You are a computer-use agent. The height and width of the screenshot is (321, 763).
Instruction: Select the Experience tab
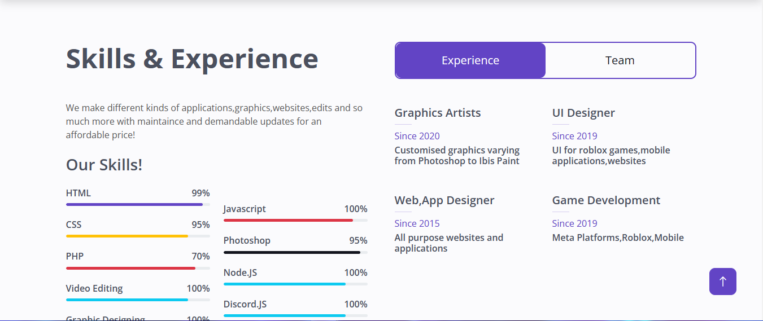coord(470,60)
